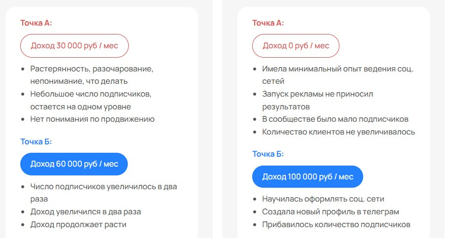Click 'Точка Б:' heading above 'Доход 100 000'

point(268,154)
